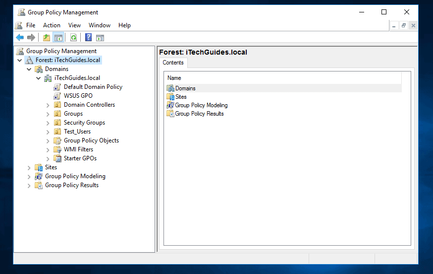Click the Group Policy Objects folder icon
The image size is (433, 274).
pyautogui.click(x=57, y=140)
